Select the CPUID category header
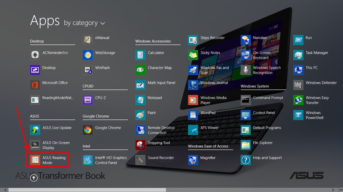 pyautogui.click(x=88, y=86)
